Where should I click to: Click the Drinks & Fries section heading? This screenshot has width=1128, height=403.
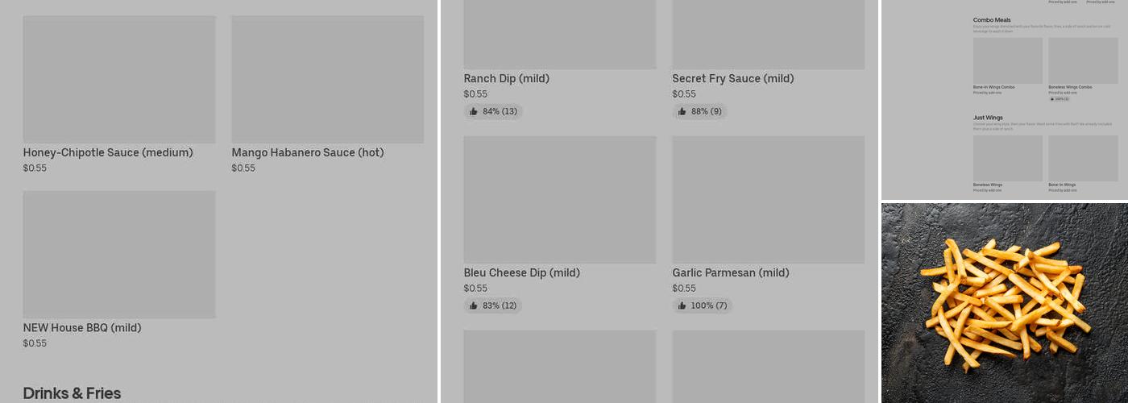click(x=72, y=393)
